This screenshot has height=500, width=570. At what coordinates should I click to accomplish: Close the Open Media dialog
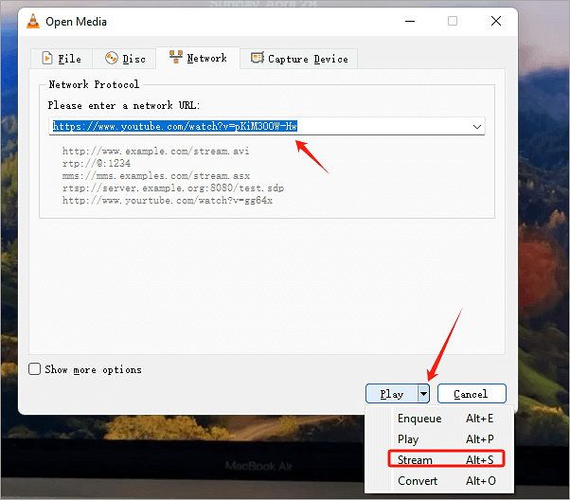tap(495, 21)
